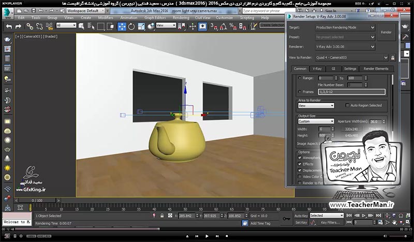This screenshot has width=414, height=242.
Task: Click the Selection Lock toggle padlock
Action: (162, 216)
